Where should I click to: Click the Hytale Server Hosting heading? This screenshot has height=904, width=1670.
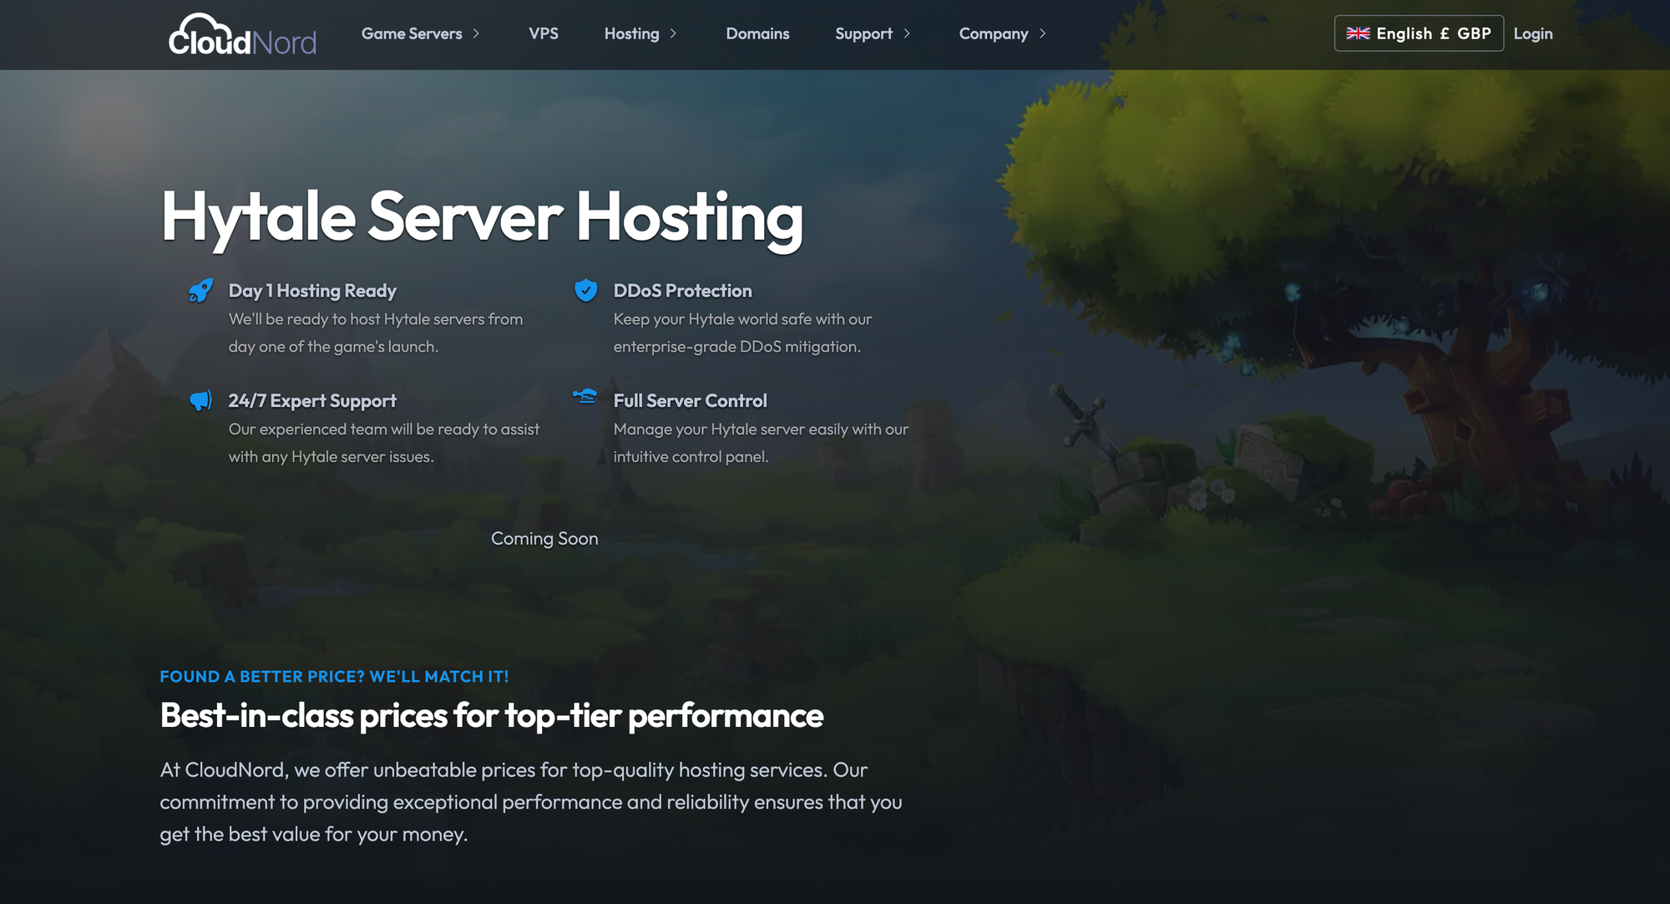click(x=482, y=217)
